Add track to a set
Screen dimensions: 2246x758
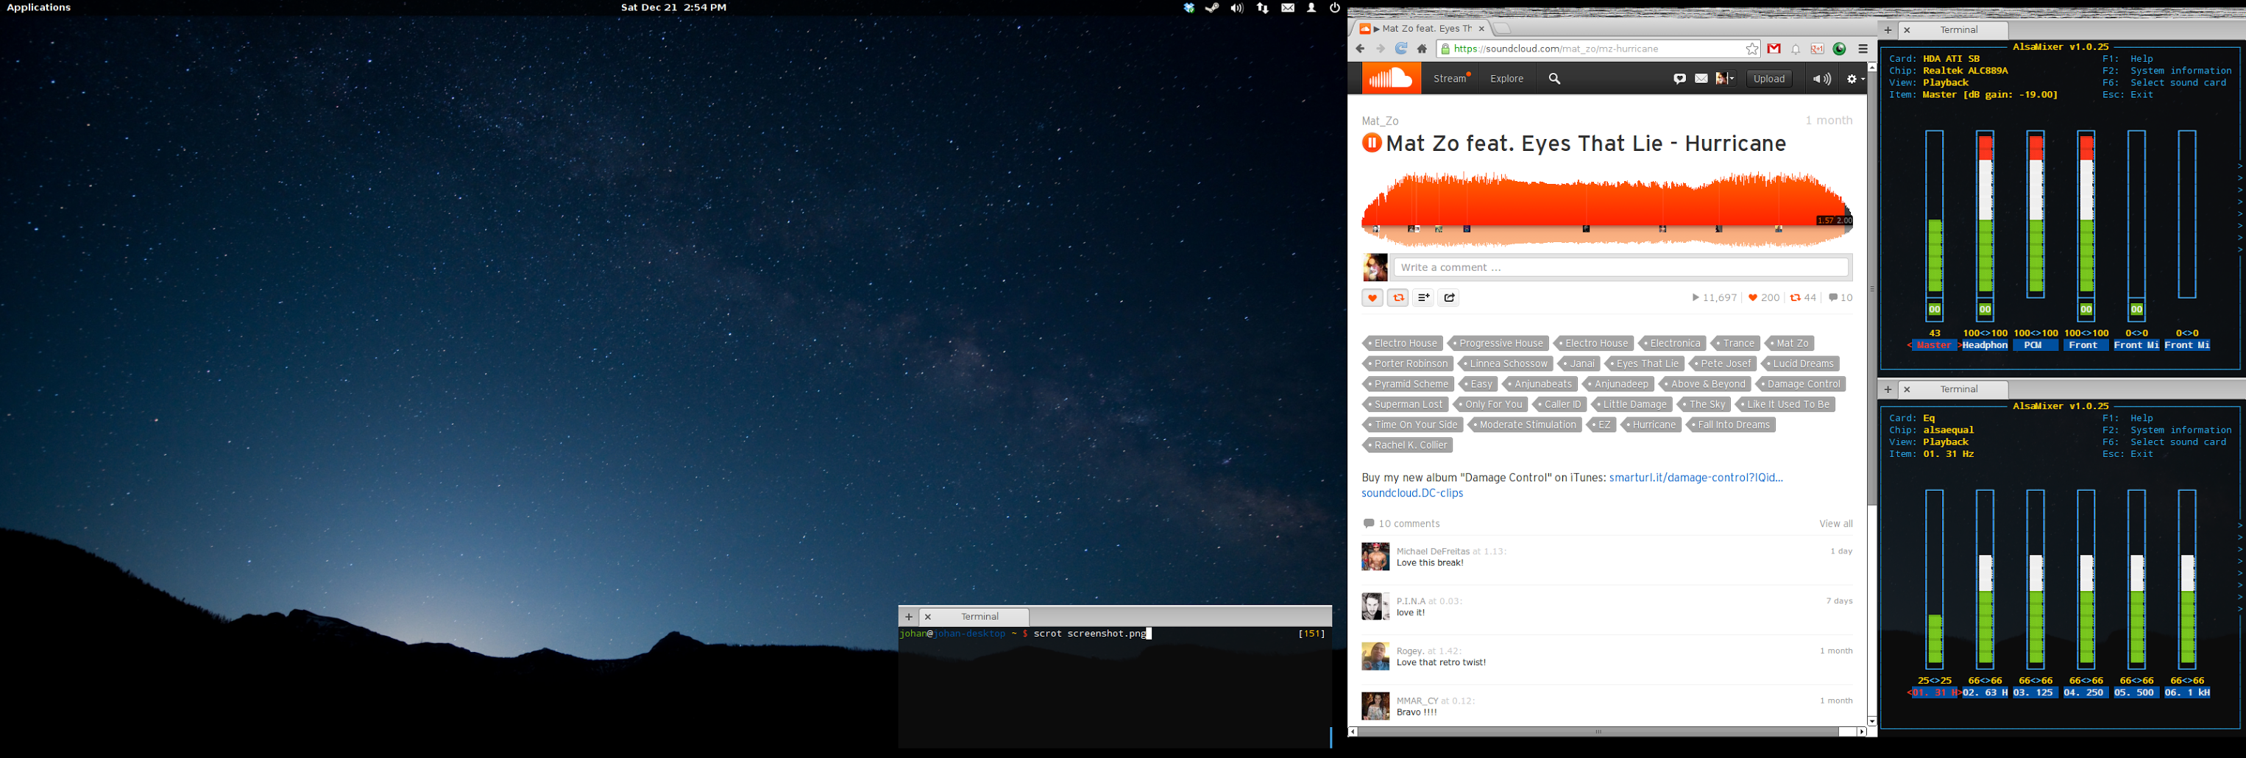click(x=1423, y=297)
